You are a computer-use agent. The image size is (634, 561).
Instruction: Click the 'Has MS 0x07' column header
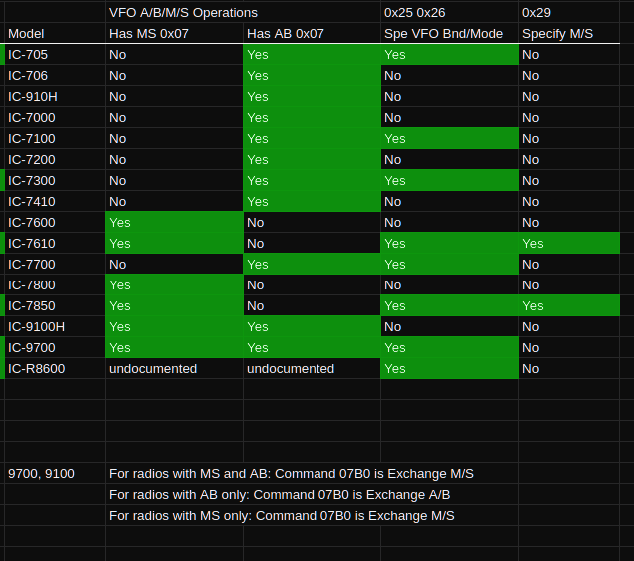[x=174, y=33]
